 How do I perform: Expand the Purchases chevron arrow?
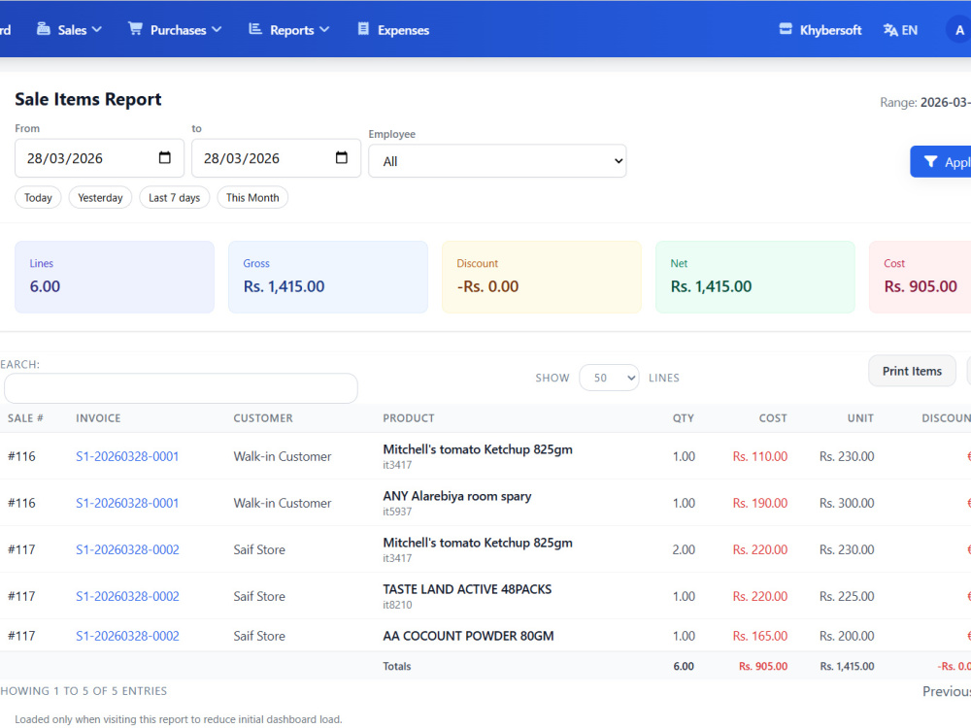(217, 30)
